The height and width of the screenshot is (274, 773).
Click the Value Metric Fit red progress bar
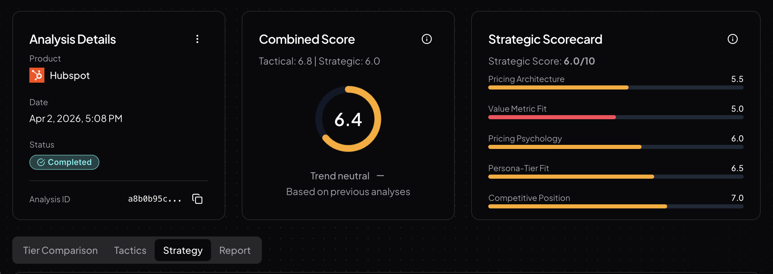tap(551, 117)
